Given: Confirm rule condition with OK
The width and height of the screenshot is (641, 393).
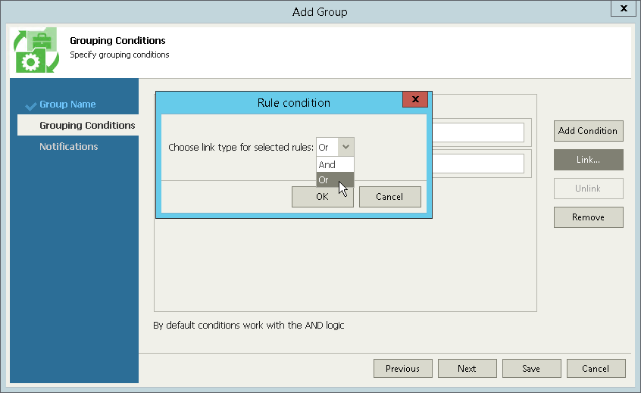Looking at the screenshot, I should pyautogui.click(x=322, y=197).
